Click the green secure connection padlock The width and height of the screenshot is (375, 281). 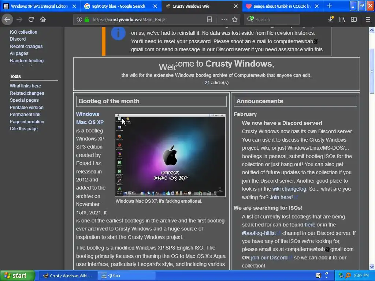point(87,19)
